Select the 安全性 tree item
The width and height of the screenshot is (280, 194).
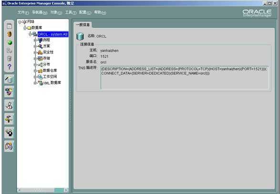[48, 52]
